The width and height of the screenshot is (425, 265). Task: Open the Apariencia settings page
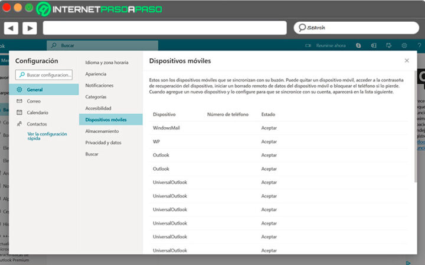coord(96,74)
